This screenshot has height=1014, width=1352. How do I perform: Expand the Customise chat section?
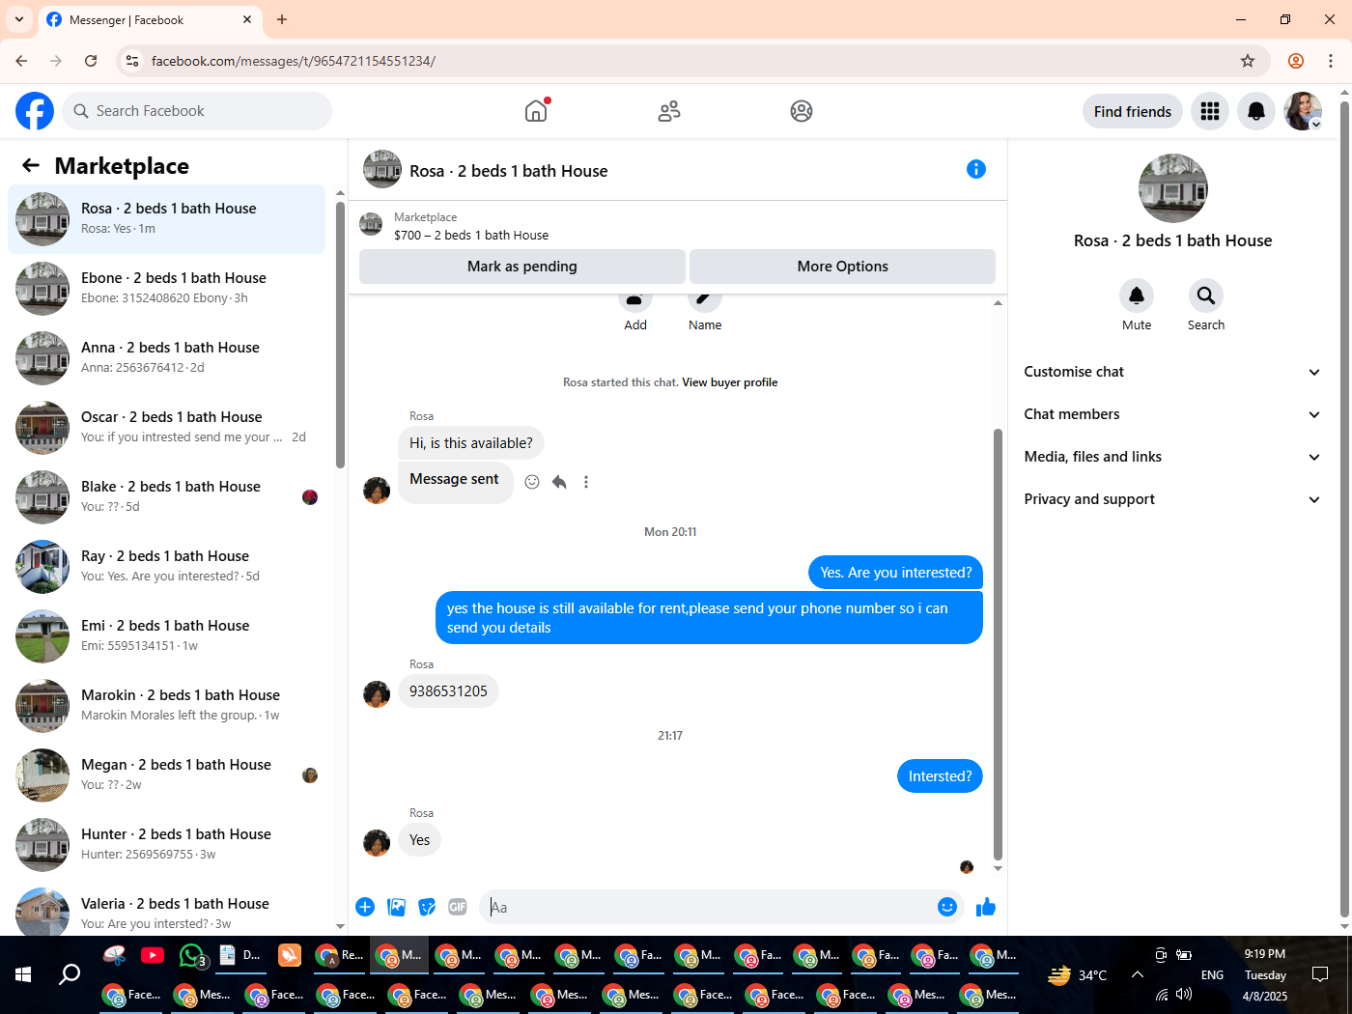coord(1172,372)
